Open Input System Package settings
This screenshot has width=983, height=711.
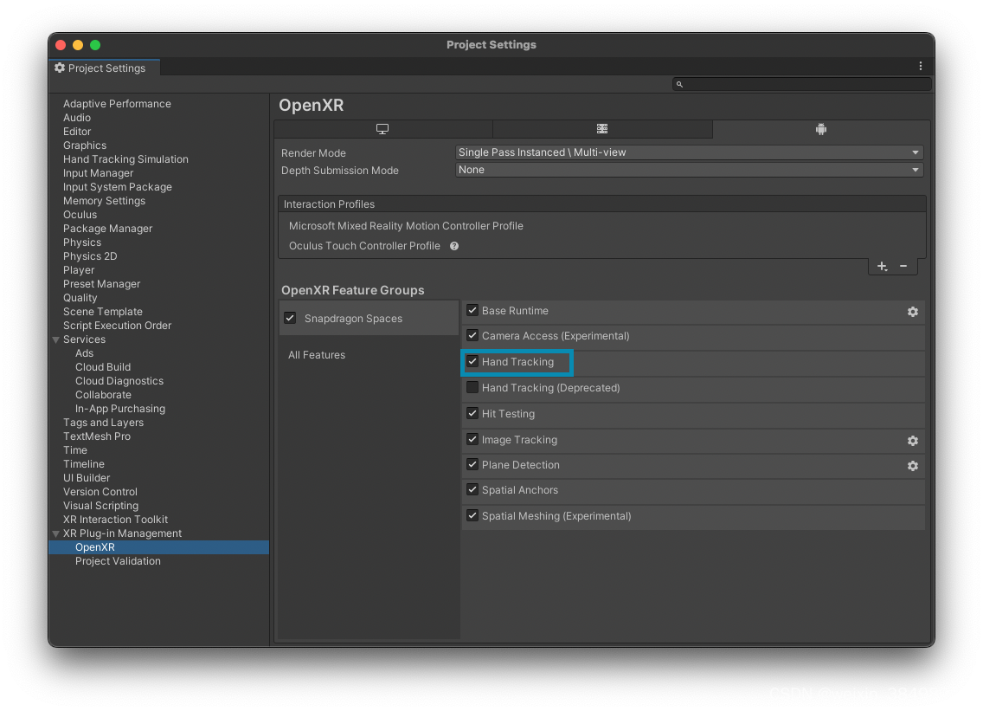point(118,187)
